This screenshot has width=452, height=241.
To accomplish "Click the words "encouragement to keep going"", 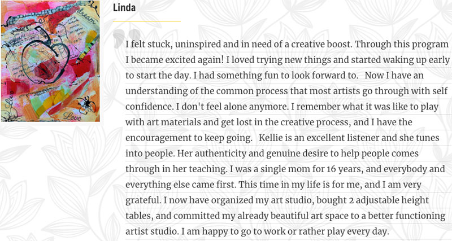I will (x=189, y=138).
